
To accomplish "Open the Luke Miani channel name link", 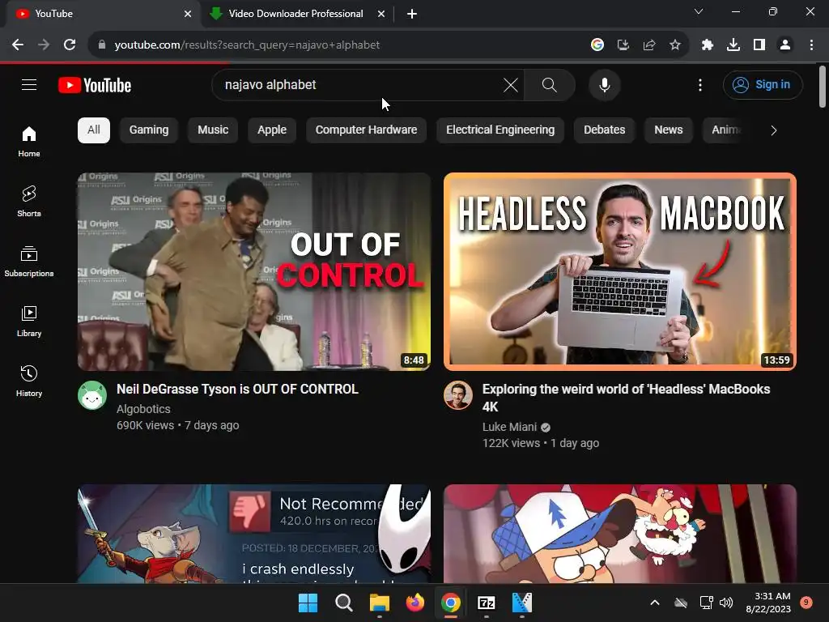I will click(x=509, y=427).
